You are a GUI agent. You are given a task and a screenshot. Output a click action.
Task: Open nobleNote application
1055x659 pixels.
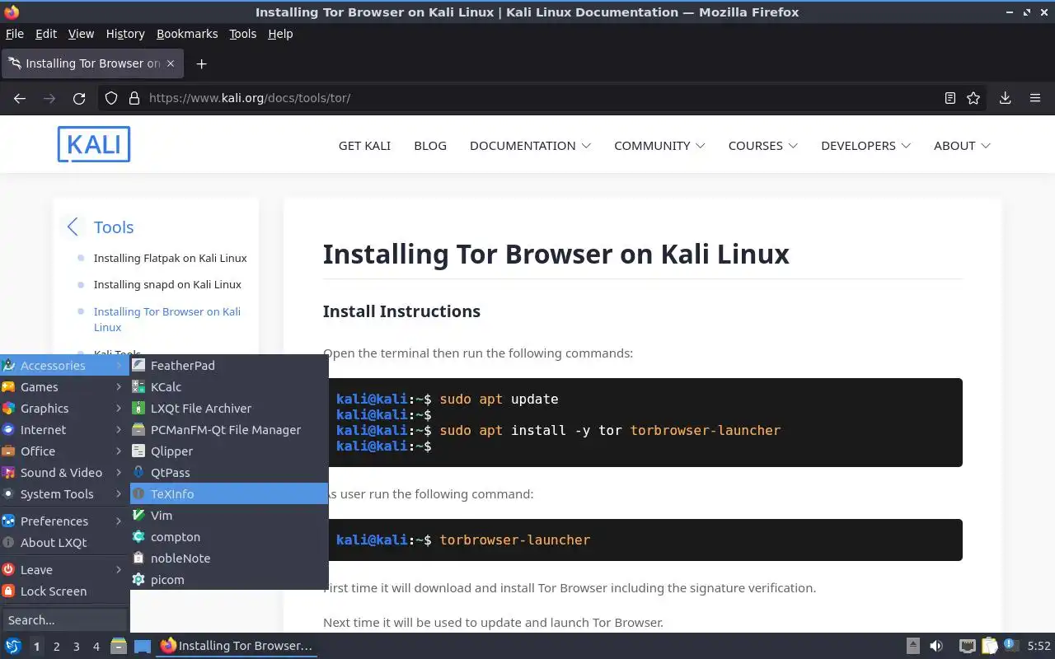coord(229,559)
